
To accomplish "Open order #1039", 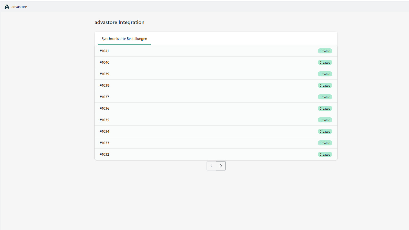I will [216, 74].
